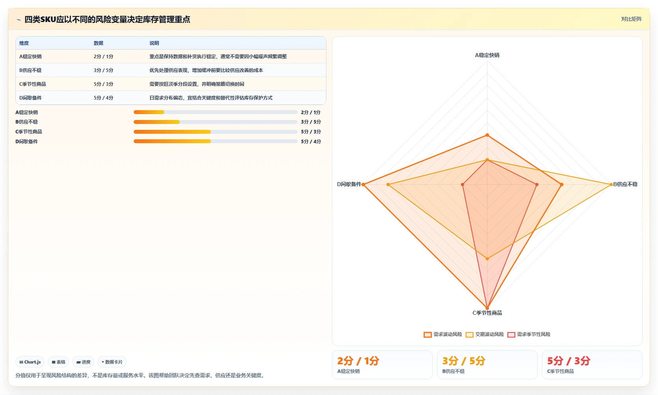Open the 5分 / 3分 C季节性商品 data card

click(592, 365)
